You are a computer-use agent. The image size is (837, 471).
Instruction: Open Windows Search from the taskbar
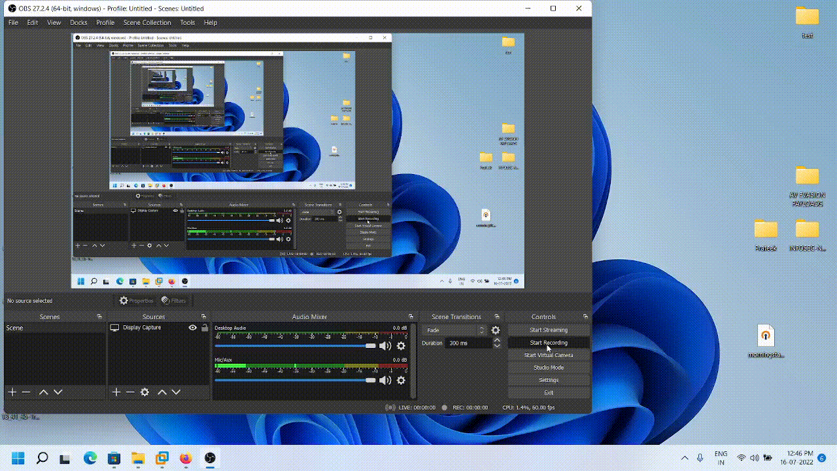coord(42,458)
